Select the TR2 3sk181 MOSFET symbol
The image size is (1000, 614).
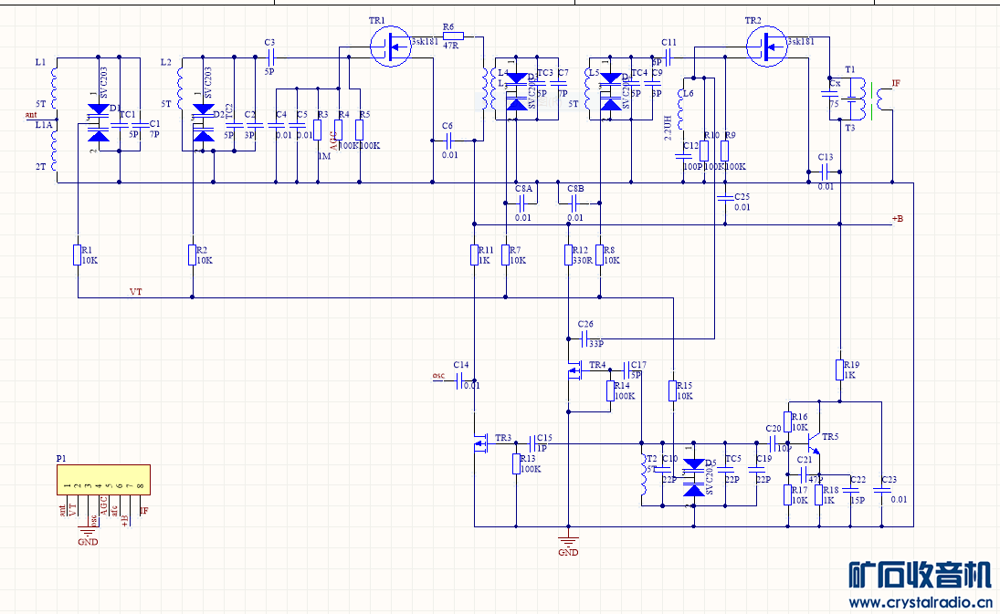(766, 46)
